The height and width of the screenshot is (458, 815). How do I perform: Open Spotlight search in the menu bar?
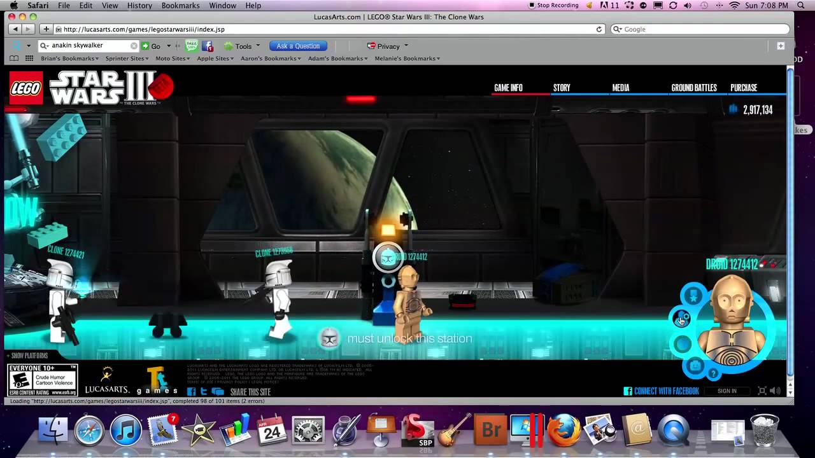(x=801, y=6)
